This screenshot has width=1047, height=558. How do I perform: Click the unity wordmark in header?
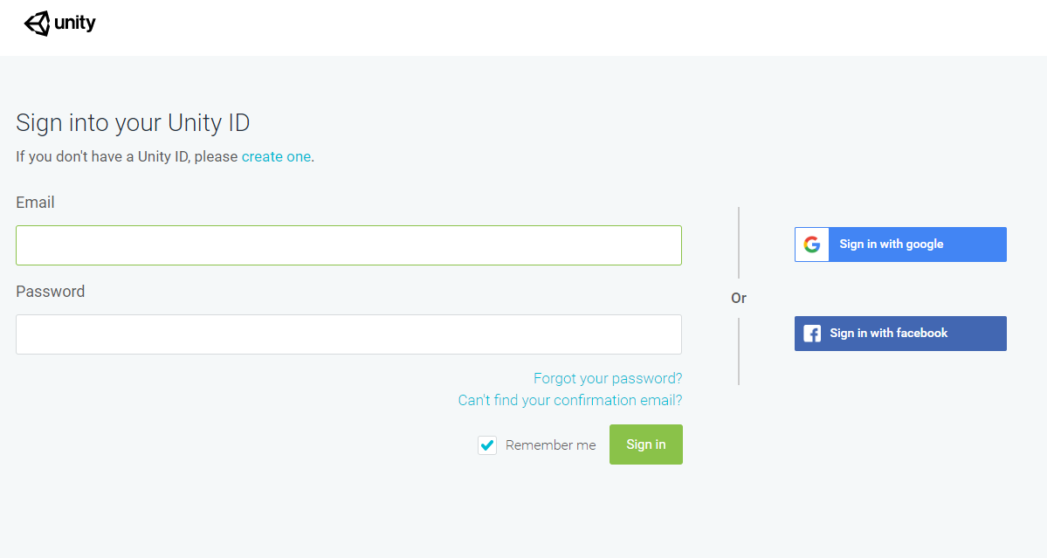(x=75, y=24)
